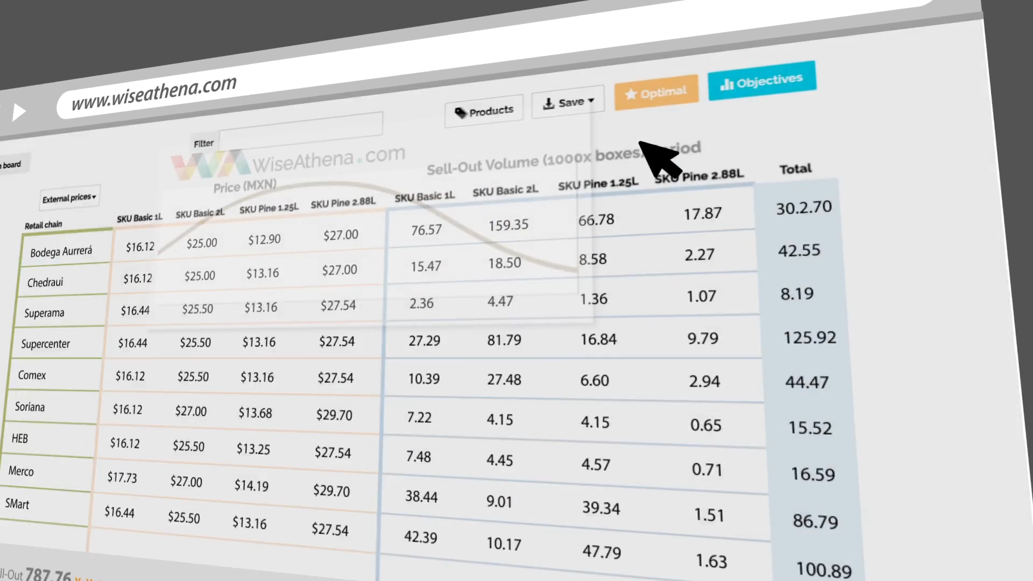
Task: Click volume cell 18.50
Action: pos(504,263)
